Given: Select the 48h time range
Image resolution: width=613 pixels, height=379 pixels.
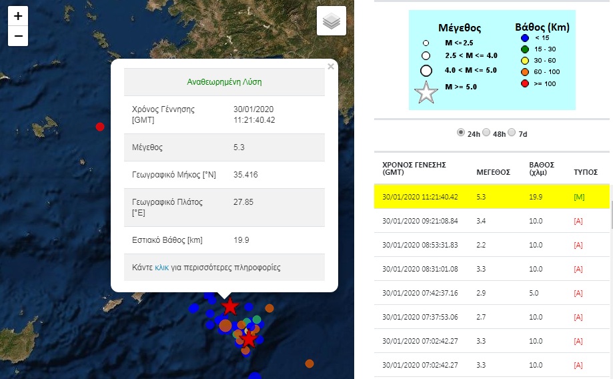Looking at the screenshot, I should (x=486, y=133).
